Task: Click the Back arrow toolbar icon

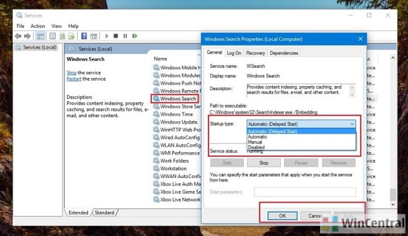Action: (18, 36)
